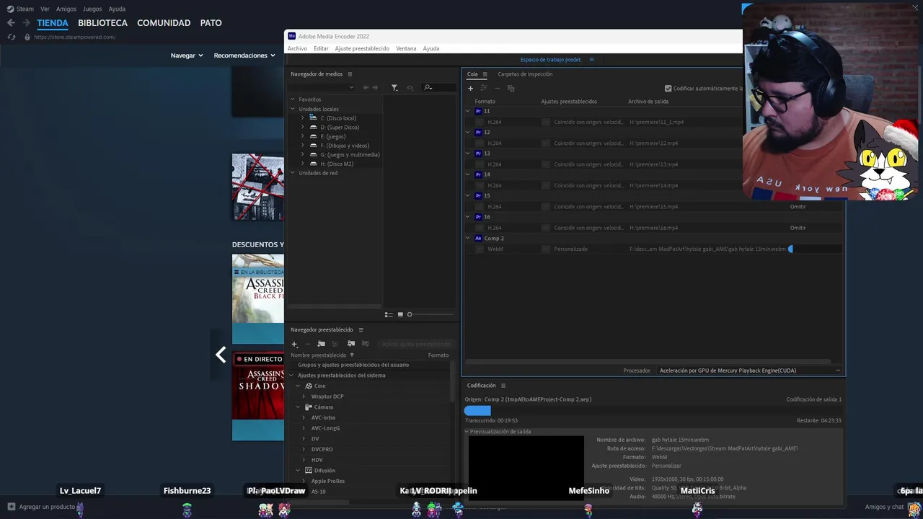This screenshot has height=519, width=923.
Task: Collapse the Comp 2 queue item
Action: pyautogui.click(x=467, y=238)
